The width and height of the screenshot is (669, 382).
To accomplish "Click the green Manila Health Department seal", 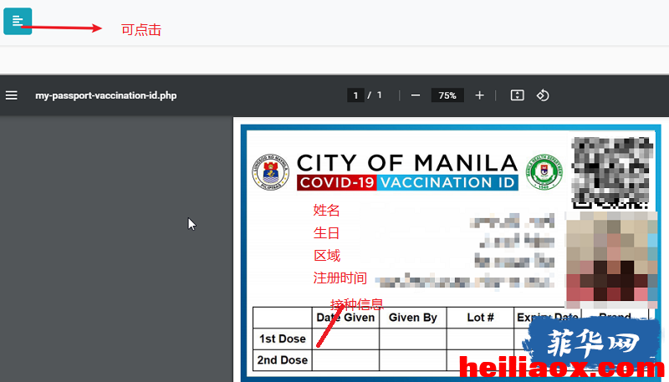I will tap(544, 172).
